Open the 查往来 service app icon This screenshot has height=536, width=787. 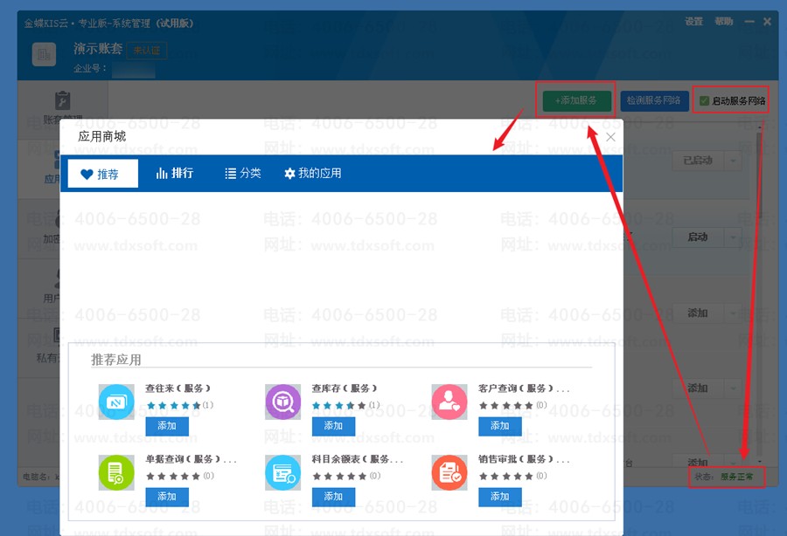coord(116,402)
